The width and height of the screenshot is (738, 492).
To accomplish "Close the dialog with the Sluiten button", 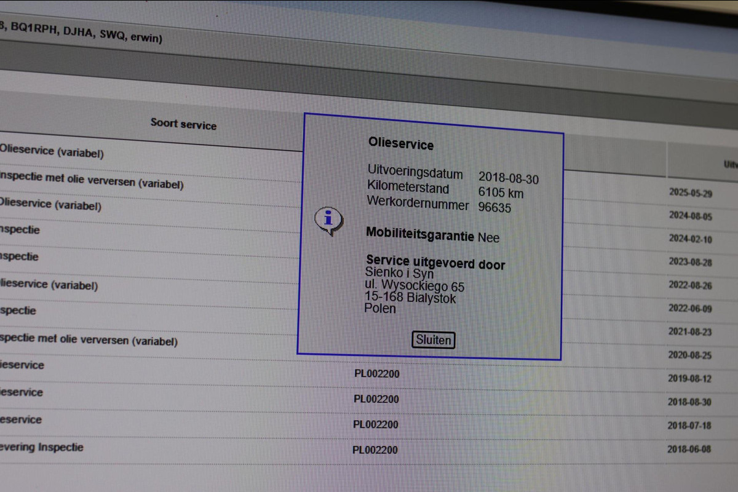I will tap(434, 340).
